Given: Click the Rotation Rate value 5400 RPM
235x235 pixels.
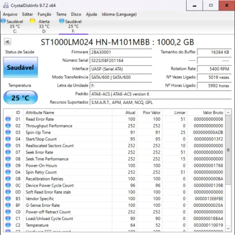Looking at the screenshot, I should tap(214, 69).
